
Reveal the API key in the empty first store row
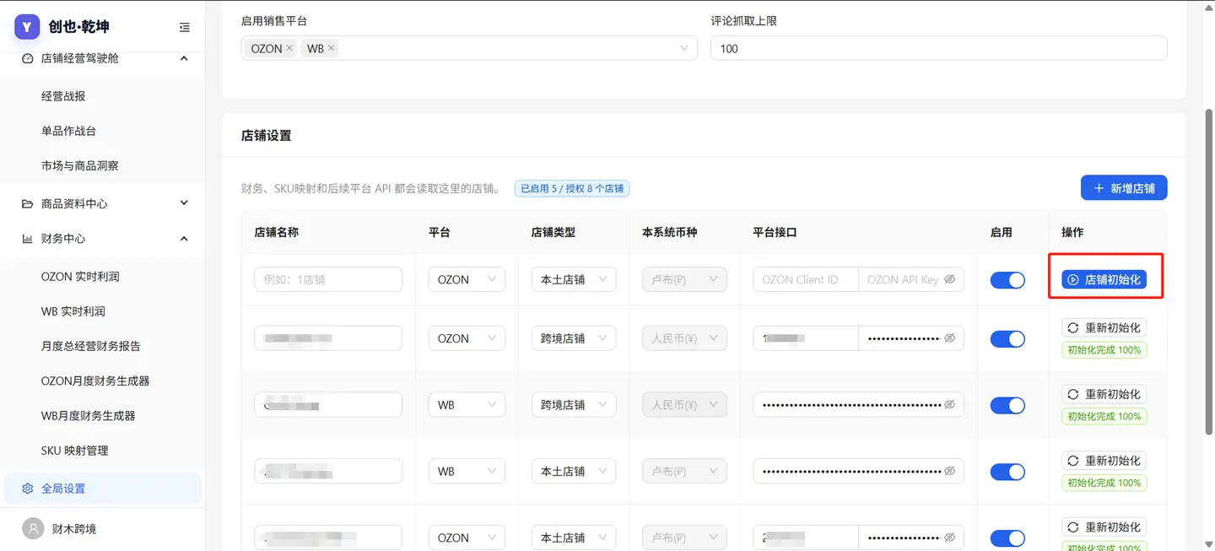point(949,279)
